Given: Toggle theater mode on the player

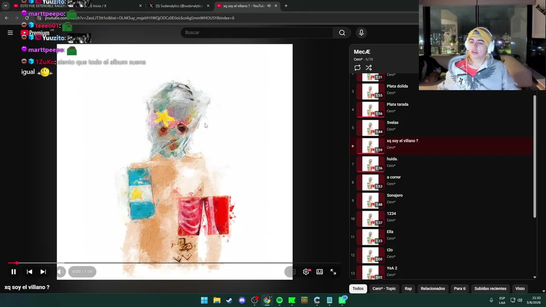Looking at the screenshot, I should click(x=319, y=272).
